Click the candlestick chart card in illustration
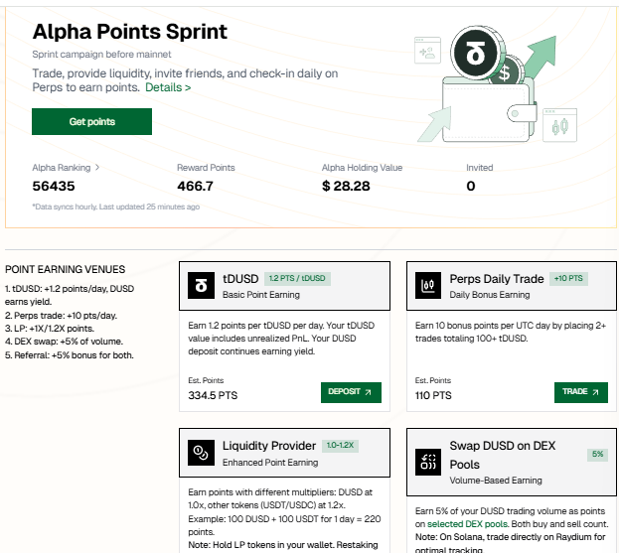 559,125
